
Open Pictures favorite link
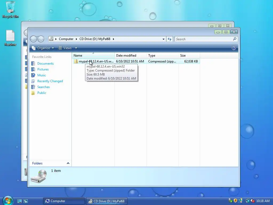43,69
